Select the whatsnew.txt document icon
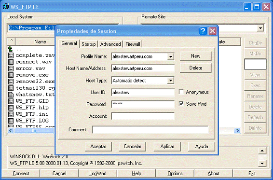 coord(11,95)
